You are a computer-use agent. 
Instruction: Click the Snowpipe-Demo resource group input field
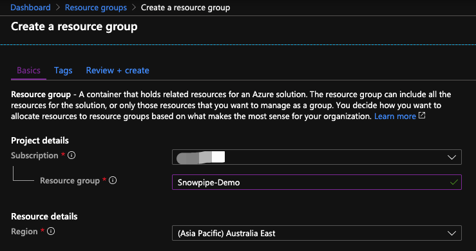point(317,182)
